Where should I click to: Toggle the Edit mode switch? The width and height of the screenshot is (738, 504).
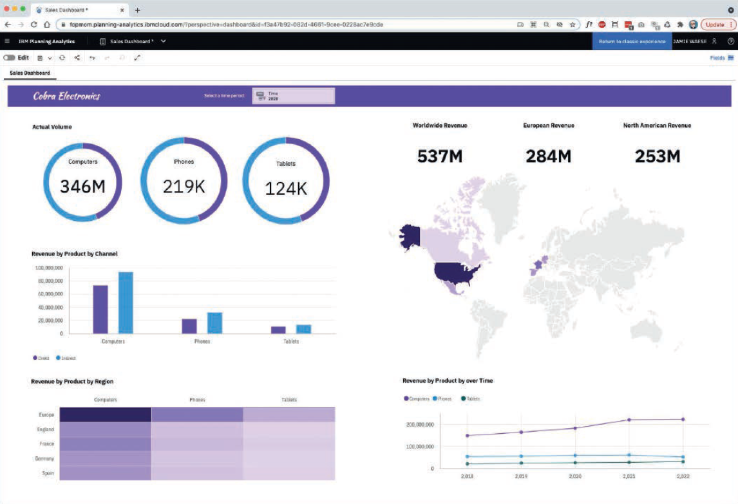pos(9,57)
